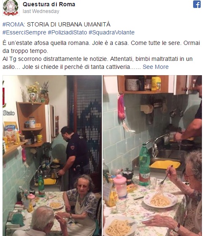Image resolution: width=207 pixels, height=236 pixels.
Task: Click the Facebook logo icon
Action: [x=197, y=4]
